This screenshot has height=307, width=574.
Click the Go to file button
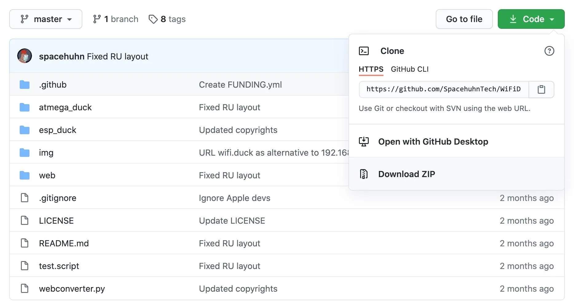pos(464,19)
